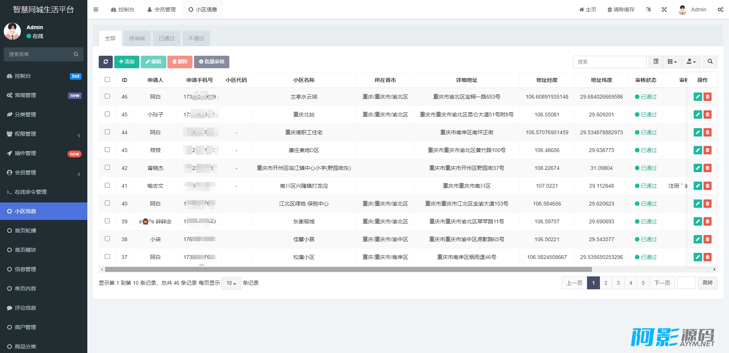Toggle table view icon next to search
Screen dimensions: 729x353
656,61
